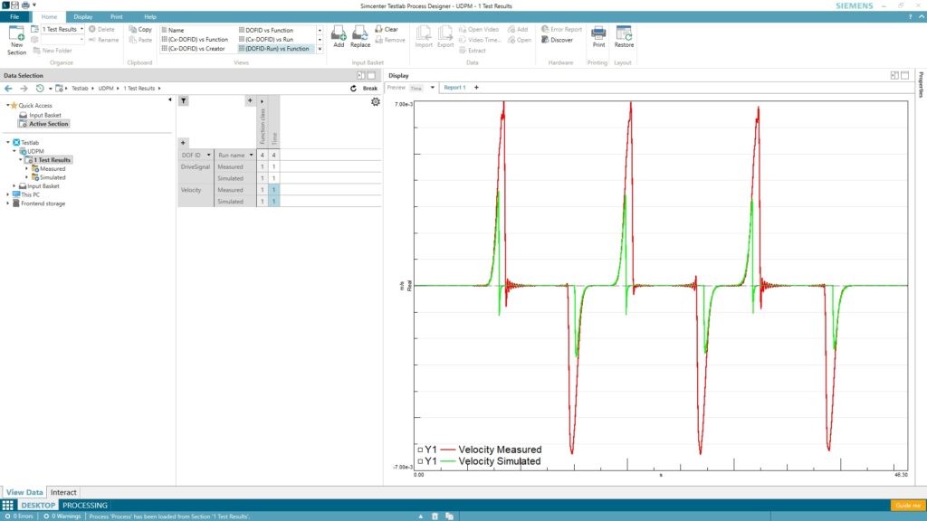Switch to PROCESSING mode
This screenshot has height=521, width=927.
85,506
